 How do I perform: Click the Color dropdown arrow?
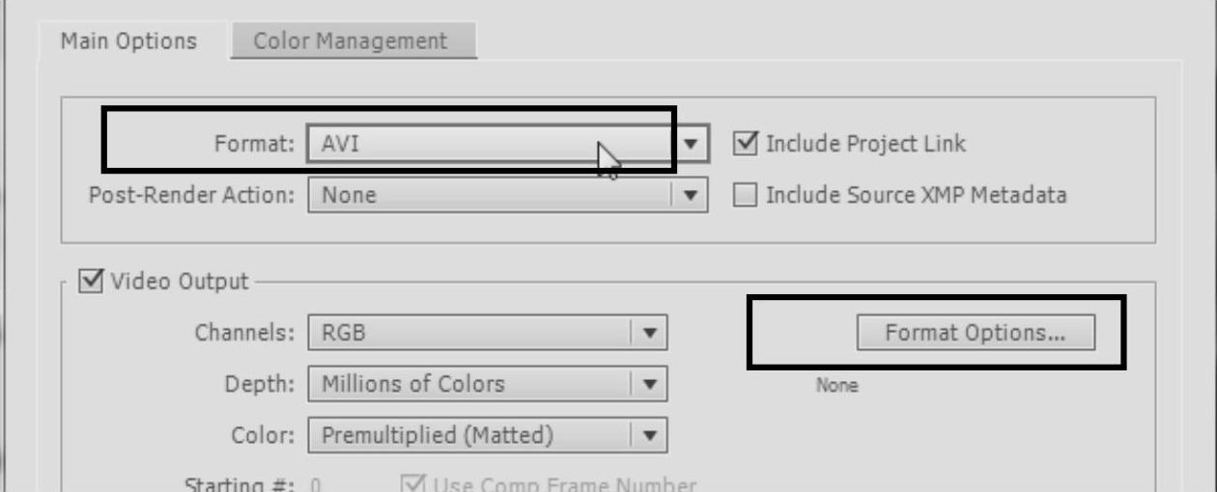point(650,435)
